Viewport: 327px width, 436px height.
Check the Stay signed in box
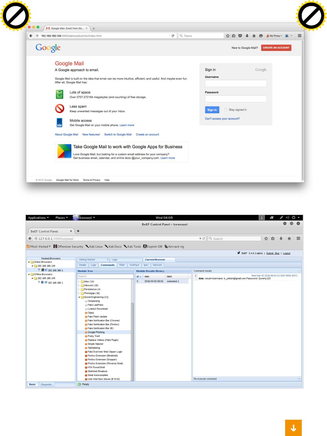[x=226, y=110]
